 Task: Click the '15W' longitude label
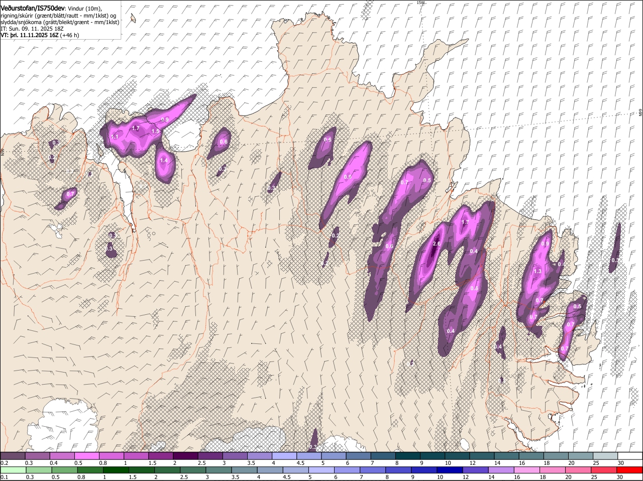(420, 3)
